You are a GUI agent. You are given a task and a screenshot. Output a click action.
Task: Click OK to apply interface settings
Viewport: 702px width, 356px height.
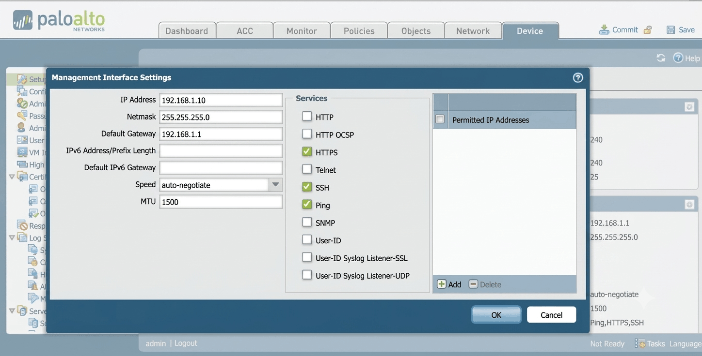point(496,315)
